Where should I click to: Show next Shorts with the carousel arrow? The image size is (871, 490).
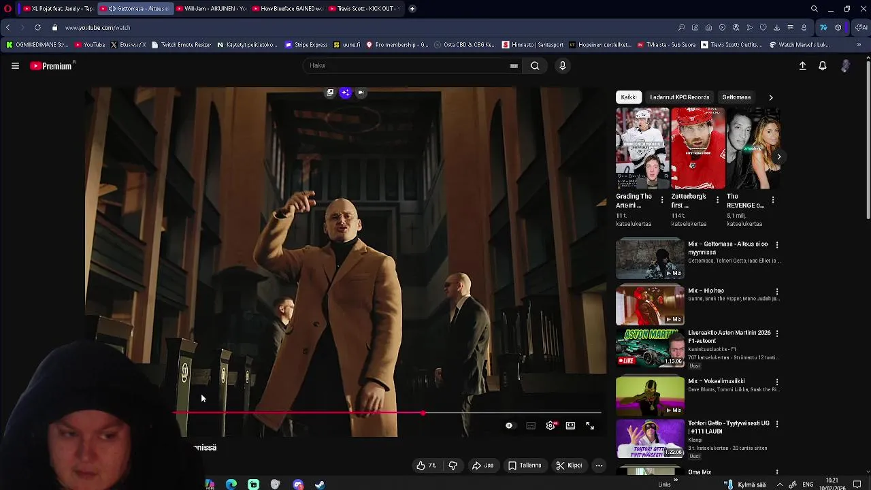pos(778,157)
